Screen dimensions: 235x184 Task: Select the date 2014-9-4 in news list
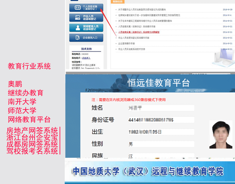coord(227,15)
